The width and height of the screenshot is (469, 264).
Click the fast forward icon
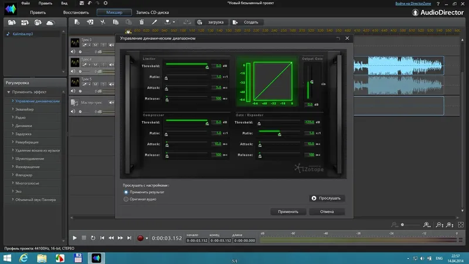tap(121, 238)
